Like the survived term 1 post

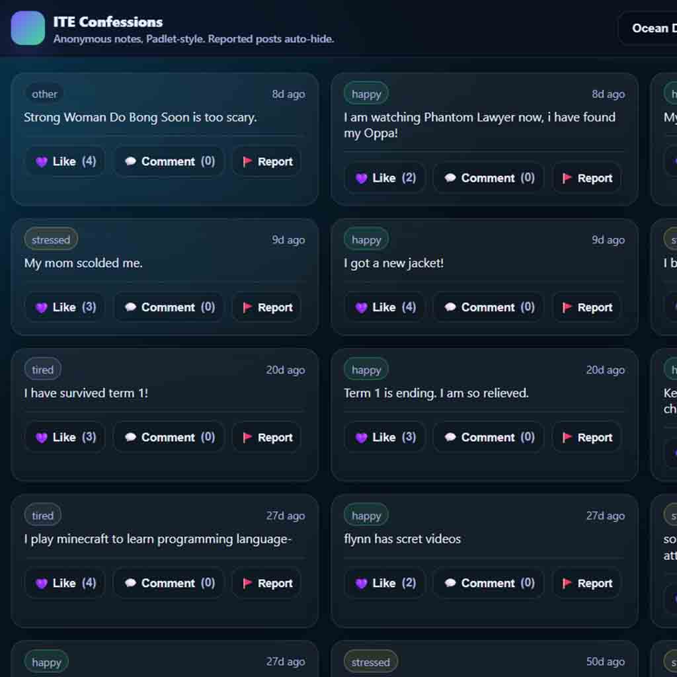click(x=65, y=438)
